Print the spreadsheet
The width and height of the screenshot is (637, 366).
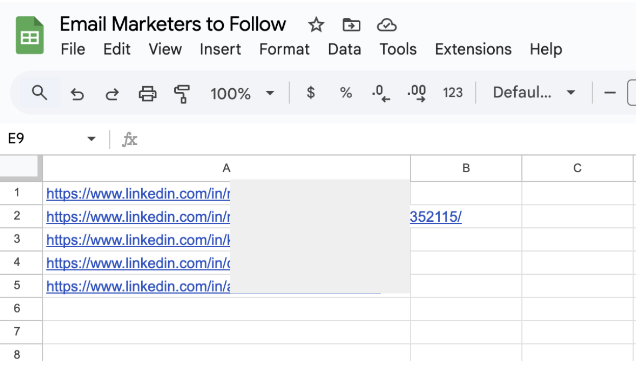point(147,93)
